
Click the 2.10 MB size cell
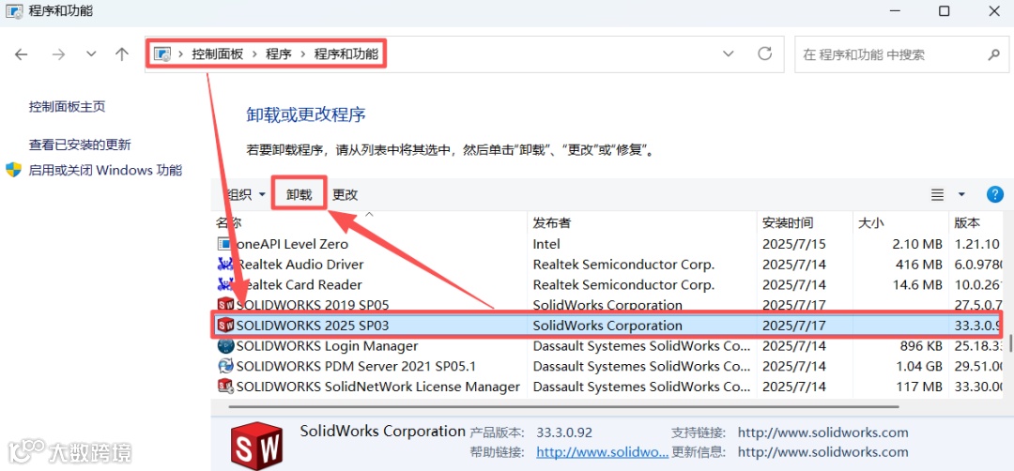(x=917, y=244)
